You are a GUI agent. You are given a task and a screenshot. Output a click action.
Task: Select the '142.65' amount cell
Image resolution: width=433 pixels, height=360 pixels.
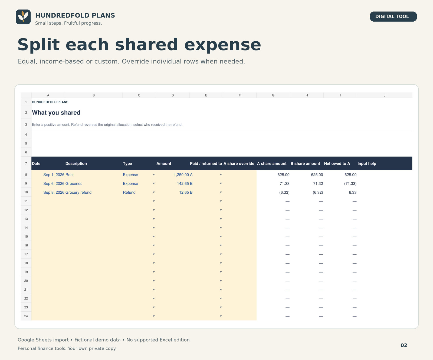click(173, 184)
